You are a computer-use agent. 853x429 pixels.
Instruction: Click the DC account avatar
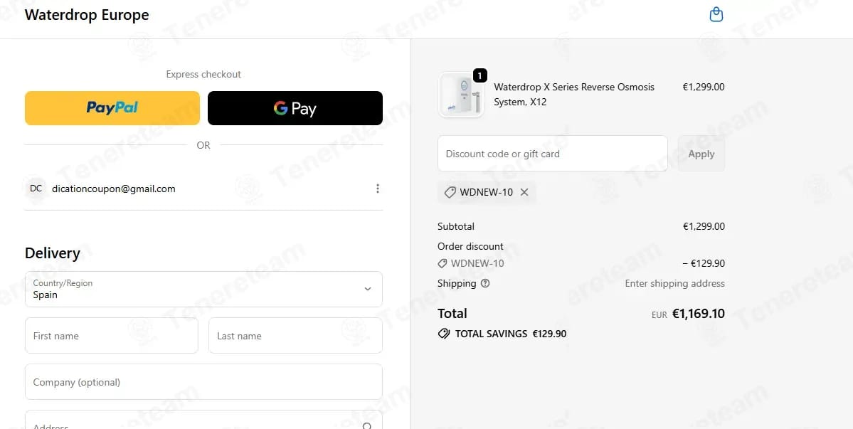click(x=36, y=189)
